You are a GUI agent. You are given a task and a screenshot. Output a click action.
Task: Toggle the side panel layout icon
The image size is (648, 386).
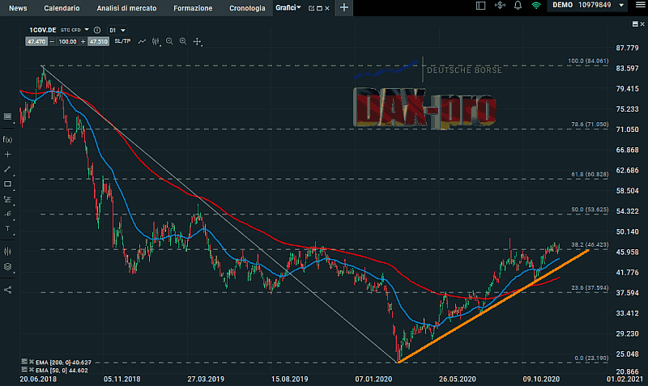pos(480,6)
